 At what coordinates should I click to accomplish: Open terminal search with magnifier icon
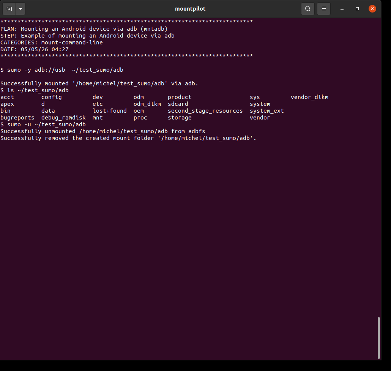308,9
